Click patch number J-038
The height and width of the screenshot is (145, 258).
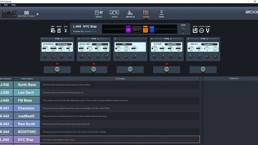[x=6, y=85]
